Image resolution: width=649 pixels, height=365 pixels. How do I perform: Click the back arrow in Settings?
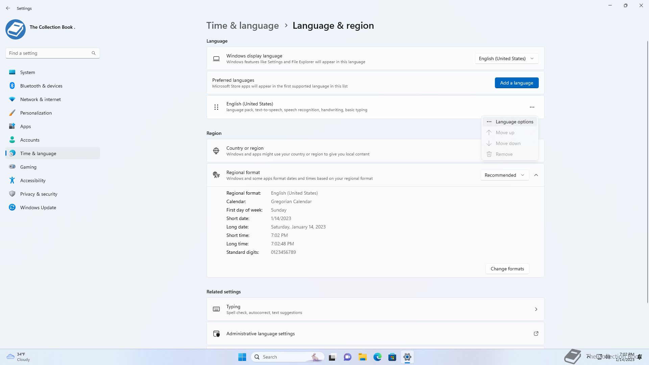coord(8,8)
